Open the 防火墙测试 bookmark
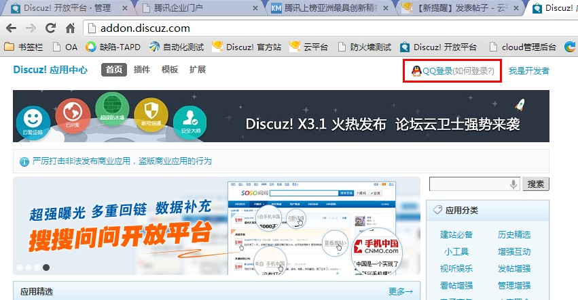 coord(364,47)
